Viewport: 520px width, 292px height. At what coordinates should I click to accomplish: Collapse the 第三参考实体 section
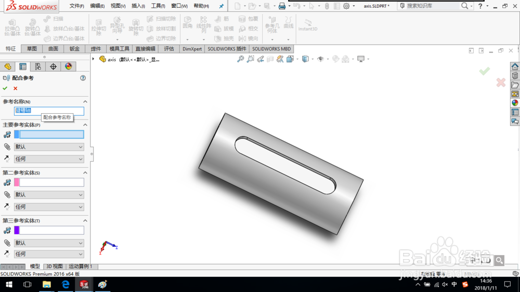pos(85,221)
